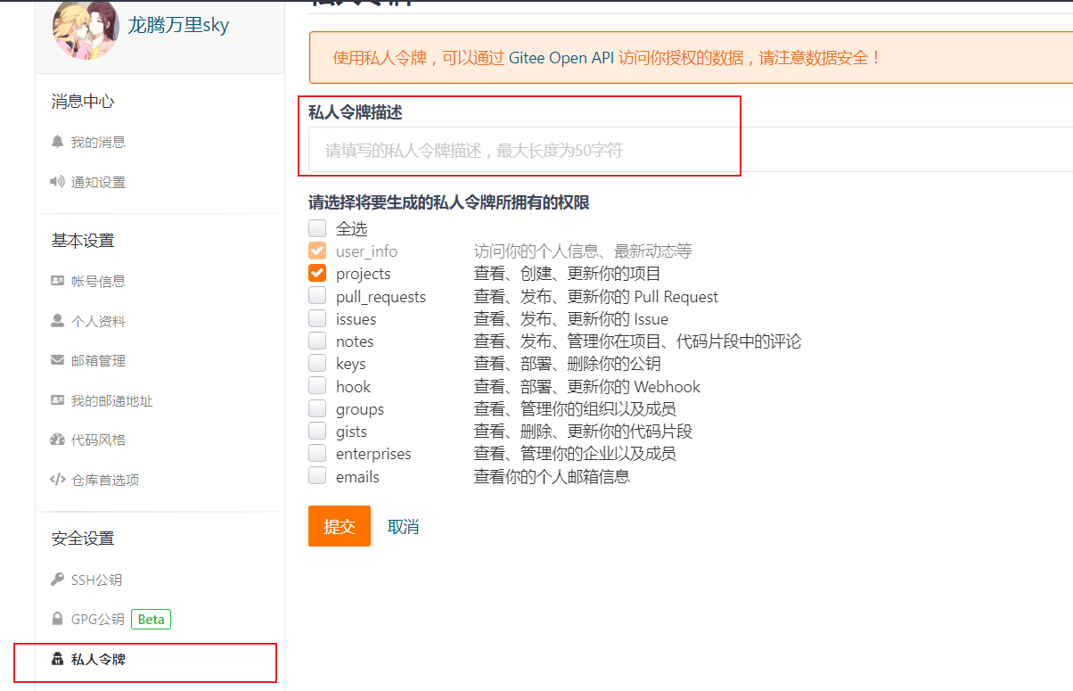This screenshot has width=1073, height=691.
Task: Open 代码风格 settings
Action: pyautogui.click(x=98, y=440)
